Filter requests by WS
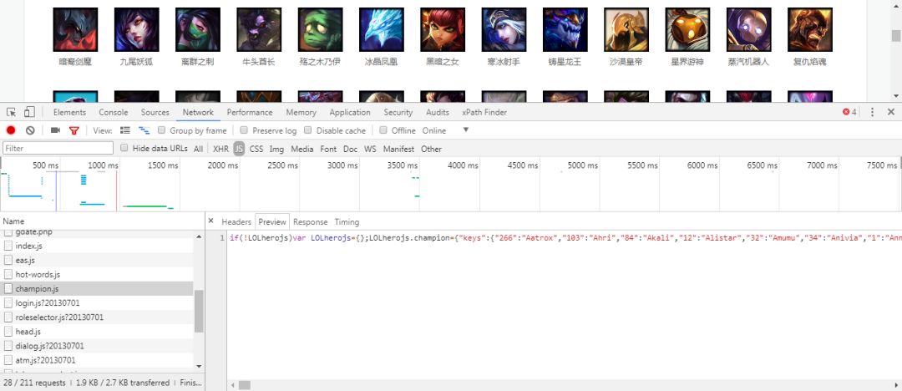This screenshot has height=391, width=902. point(371,149)
